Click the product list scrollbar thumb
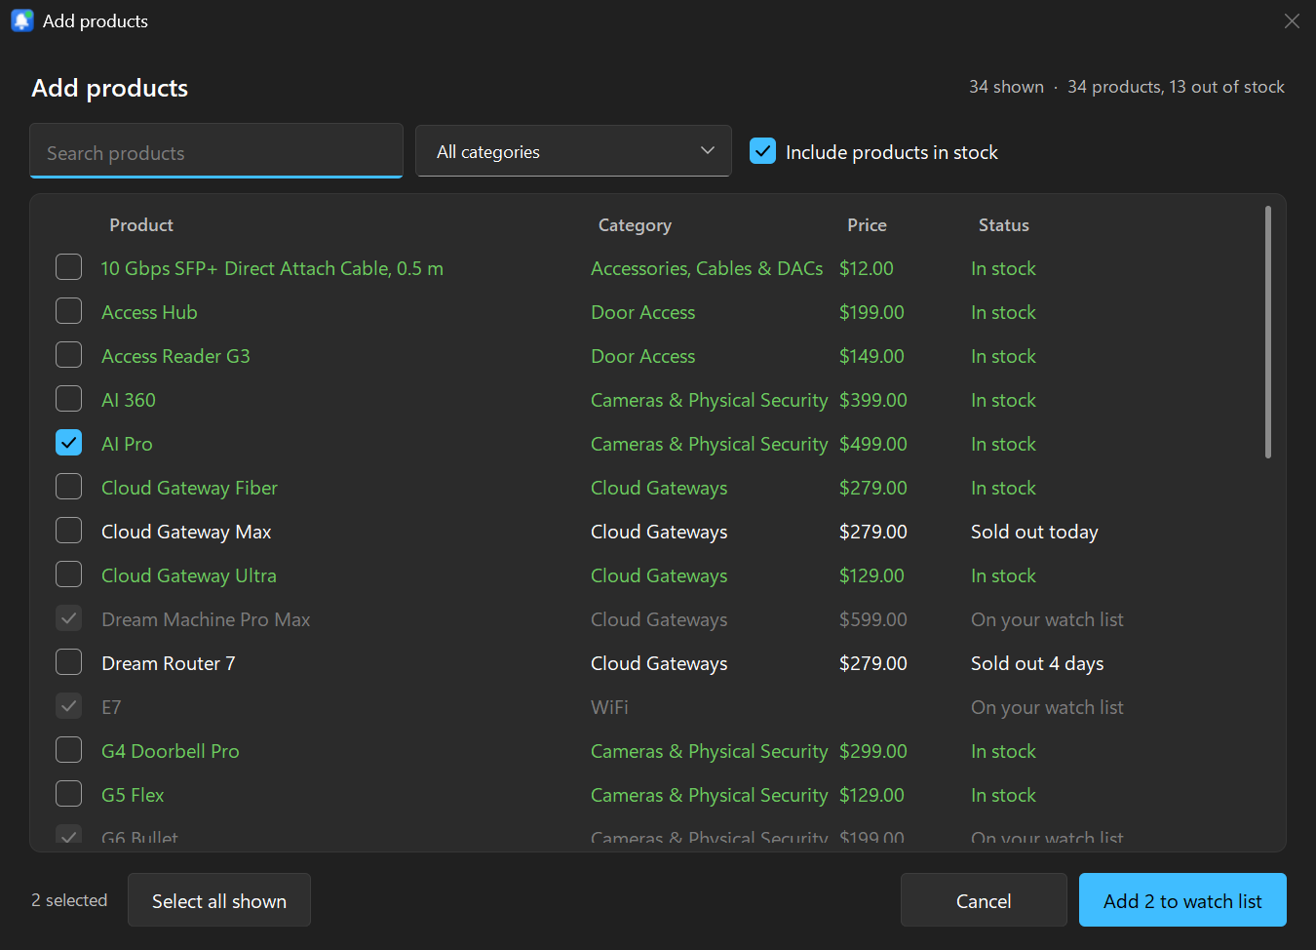The height and width of the screenshot is (950, 1316). (x=1268, y=332)
